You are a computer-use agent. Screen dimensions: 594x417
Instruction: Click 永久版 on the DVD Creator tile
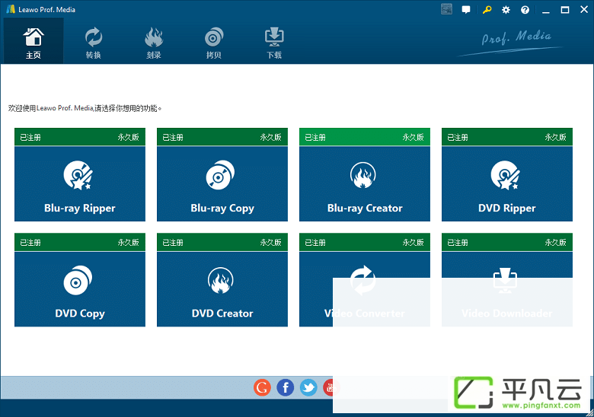[270, 243]
